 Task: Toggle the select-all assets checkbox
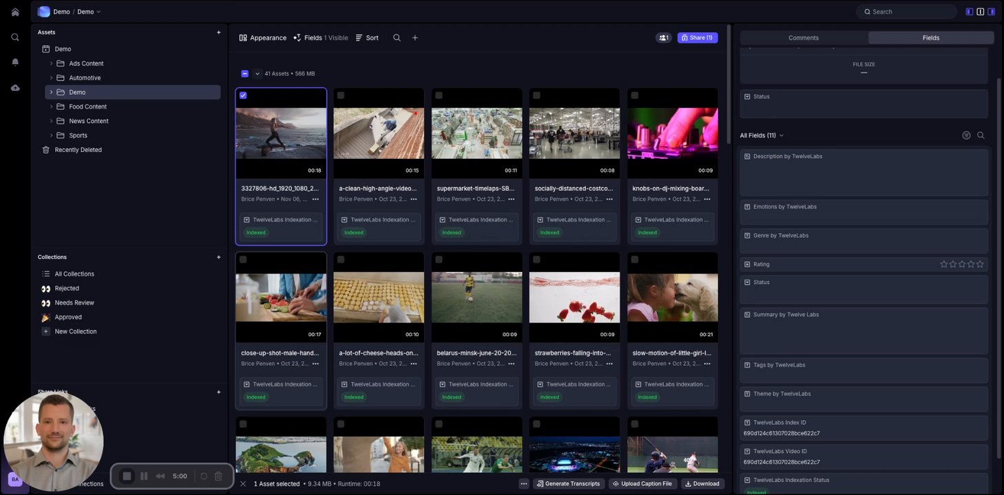coord(245,74)
